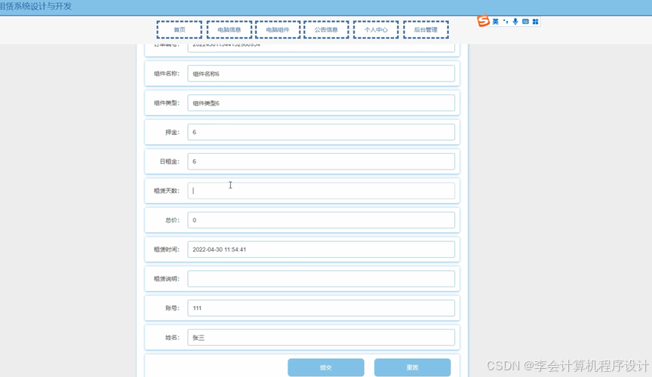Click the 组件名称: label
Viewport: 652px width, 377px height.
(167, 74)
